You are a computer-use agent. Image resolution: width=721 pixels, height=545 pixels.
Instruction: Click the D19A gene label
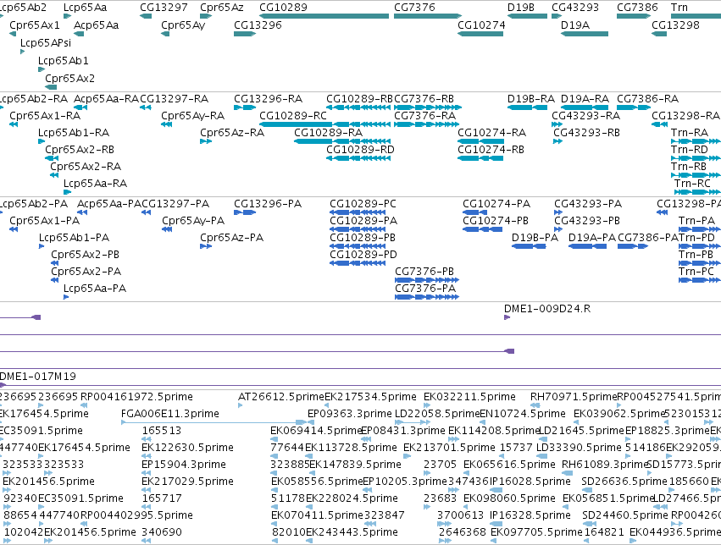pos(575,25)
